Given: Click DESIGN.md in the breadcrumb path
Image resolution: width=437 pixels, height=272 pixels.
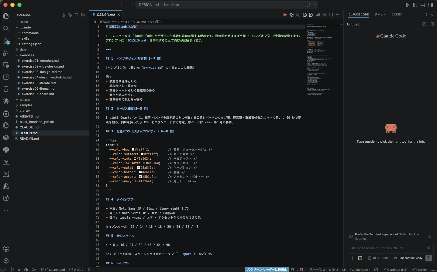Looking at the screenshot, I should point(107,22).
